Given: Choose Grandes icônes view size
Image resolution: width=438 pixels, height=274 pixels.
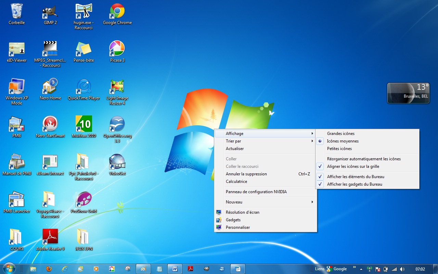Looking at the screenshot, I should 368,134.
